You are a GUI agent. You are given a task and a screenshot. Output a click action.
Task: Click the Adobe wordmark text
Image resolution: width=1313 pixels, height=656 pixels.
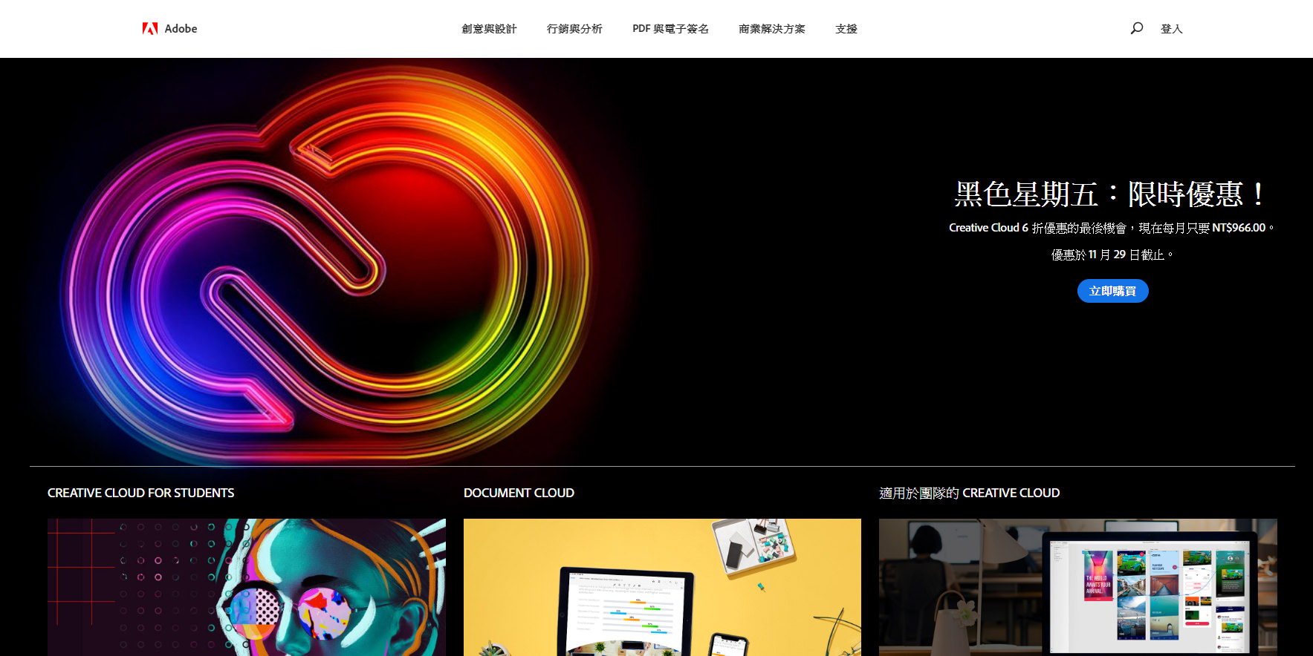click(181, 29)
